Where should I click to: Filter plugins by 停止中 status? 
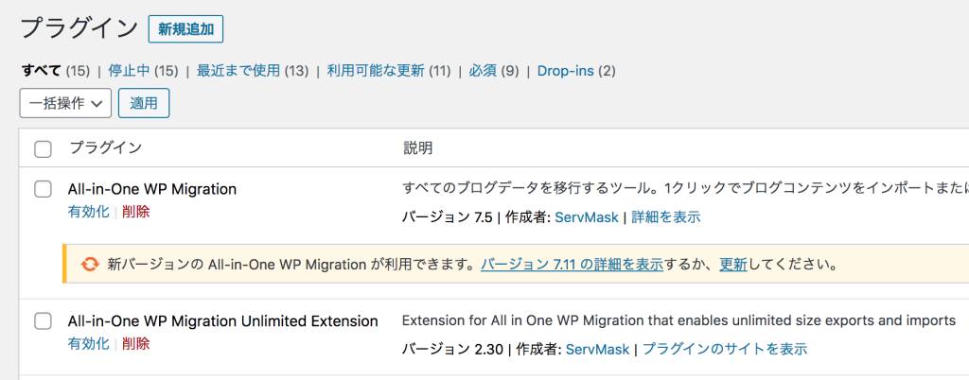128,71
